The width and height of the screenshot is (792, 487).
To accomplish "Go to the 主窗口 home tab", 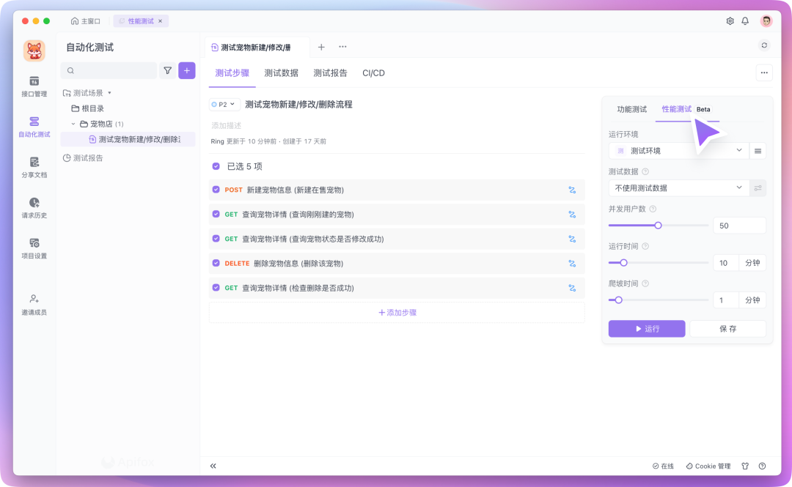I will click(86, 21).
